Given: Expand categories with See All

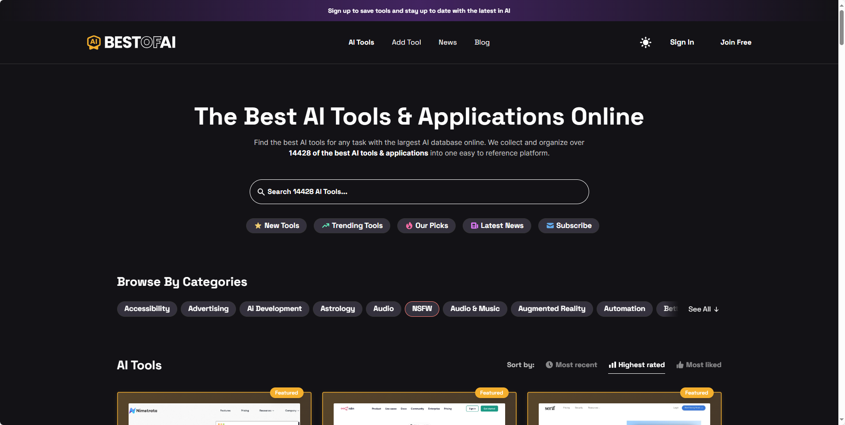Looking at the screenshot, I should point(704,309).
